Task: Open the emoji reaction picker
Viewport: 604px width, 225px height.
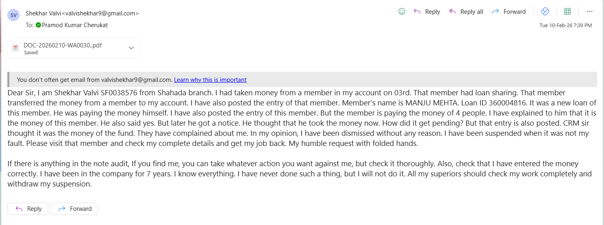Action: click(x=402, y=11)
